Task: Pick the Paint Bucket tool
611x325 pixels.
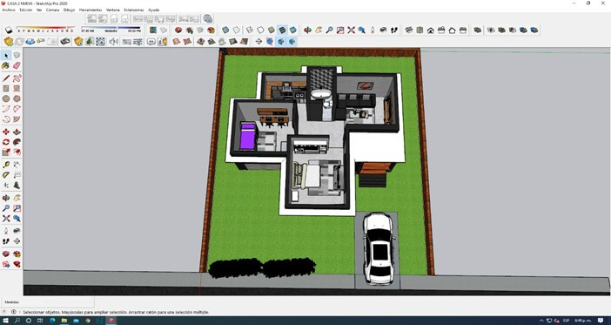Action: 6,66
